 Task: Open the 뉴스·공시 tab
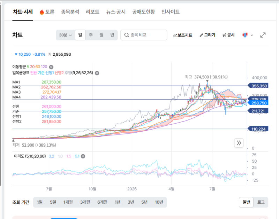(x=116, y=12)
